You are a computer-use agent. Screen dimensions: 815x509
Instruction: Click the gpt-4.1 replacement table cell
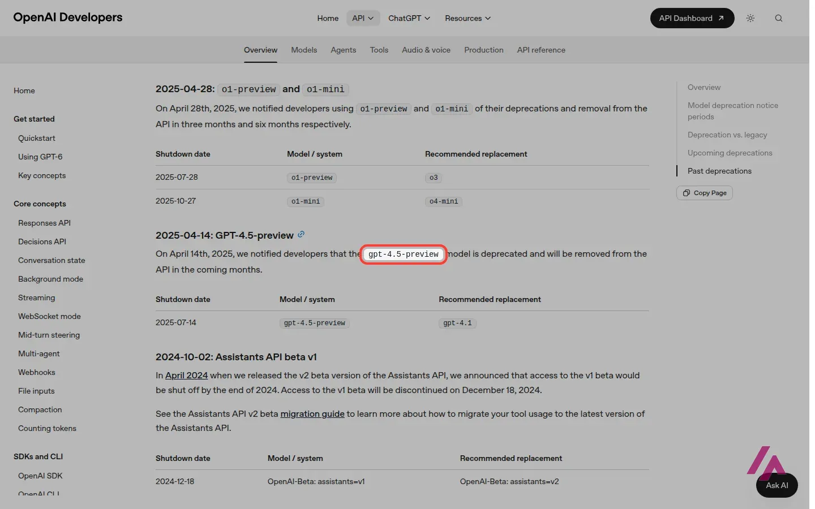[457, 323]
